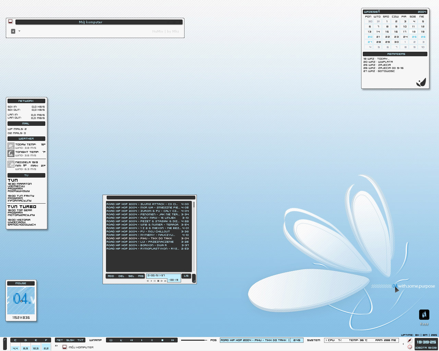The image size is (439, 351).
Task: Pause playback from taskbar Winamp controls
Action: pos(152,340)
